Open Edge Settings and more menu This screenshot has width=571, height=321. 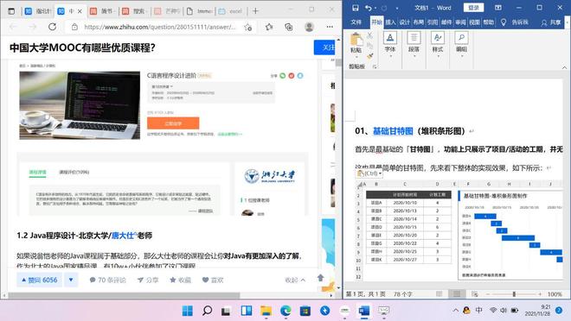pyautogui.click(x=330, y=27)
